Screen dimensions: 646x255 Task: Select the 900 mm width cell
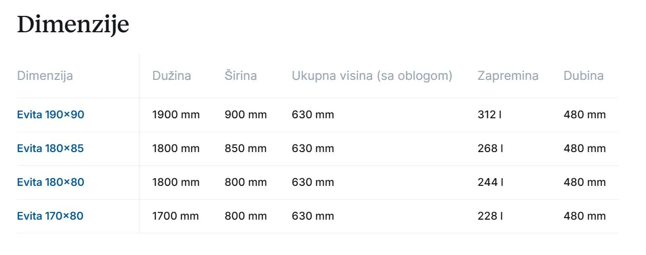click(246, 115)
